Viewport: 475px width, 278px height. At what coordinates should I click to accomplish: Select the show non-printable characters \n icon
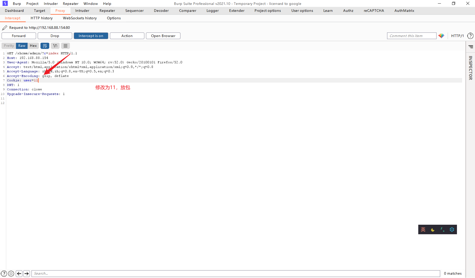click(x=55, y=46)
